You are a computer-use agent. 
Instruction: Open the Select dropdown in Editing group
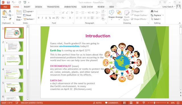(156, 19)
